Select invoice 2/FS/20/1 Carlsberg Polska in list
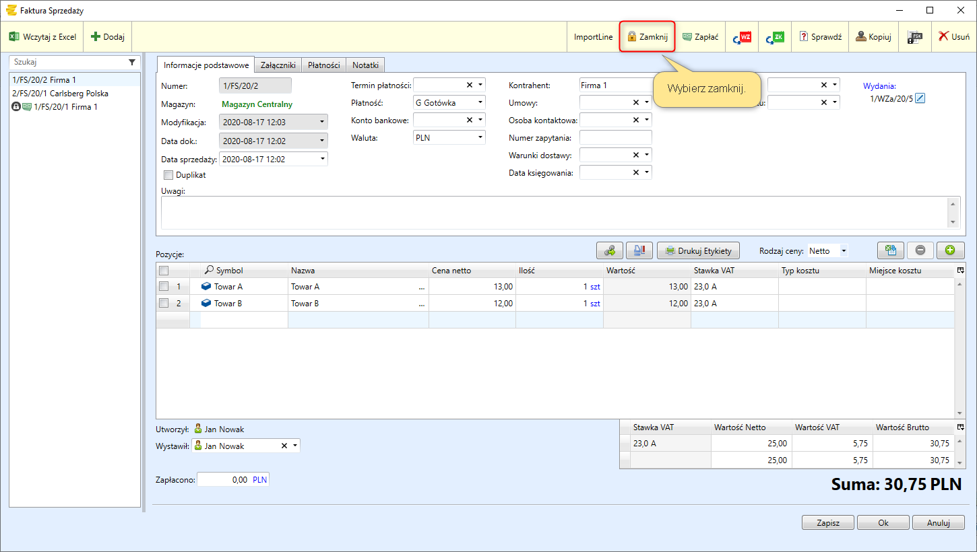 (61, 94)
